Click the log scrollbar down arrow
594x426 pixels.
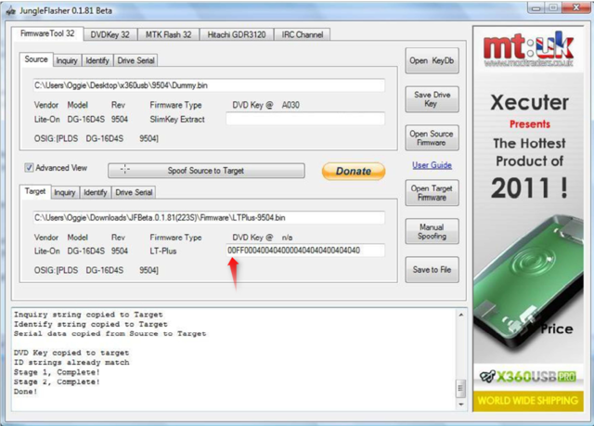click(461, 405)
